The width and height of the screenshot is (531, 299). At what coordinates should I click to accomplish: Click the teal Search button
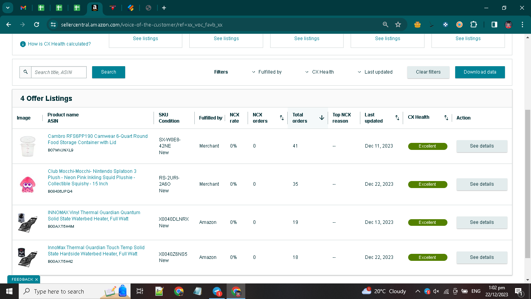108,72
